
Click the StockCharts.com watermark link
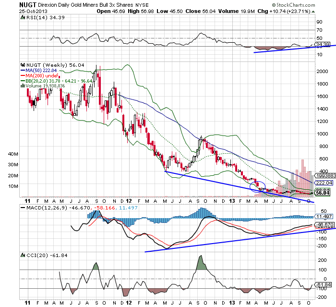(x=294, y=5)
